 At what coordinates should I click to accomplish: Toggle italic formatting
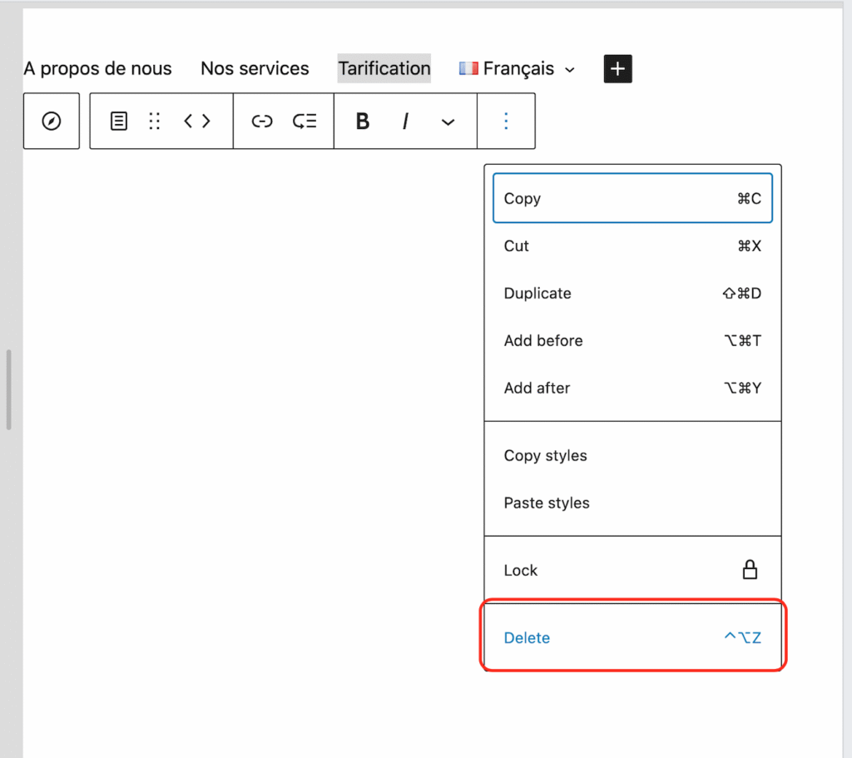[404, 121]
